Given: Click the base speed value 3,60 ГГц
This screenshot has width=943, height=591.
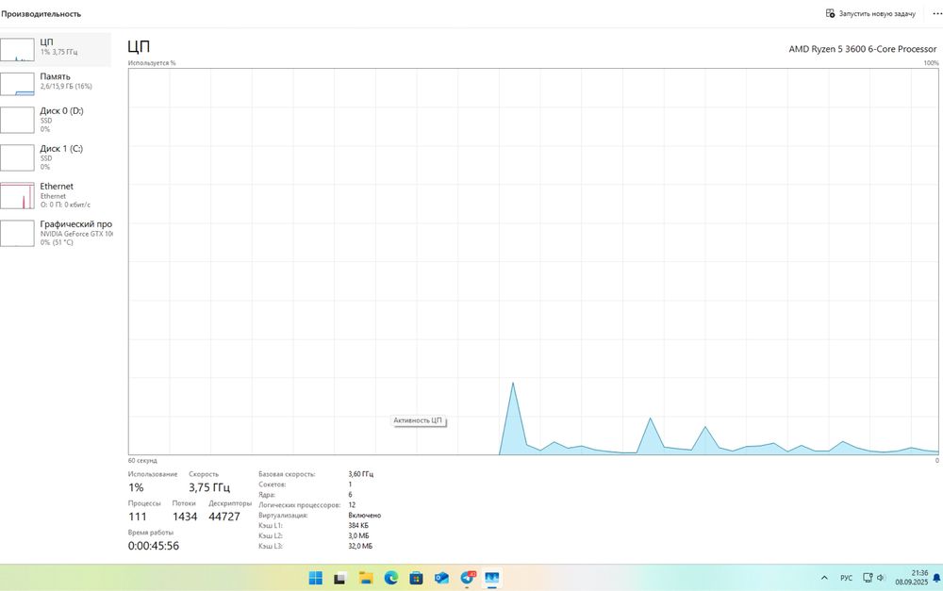Looking at the screenshot, I should (360, 474).
